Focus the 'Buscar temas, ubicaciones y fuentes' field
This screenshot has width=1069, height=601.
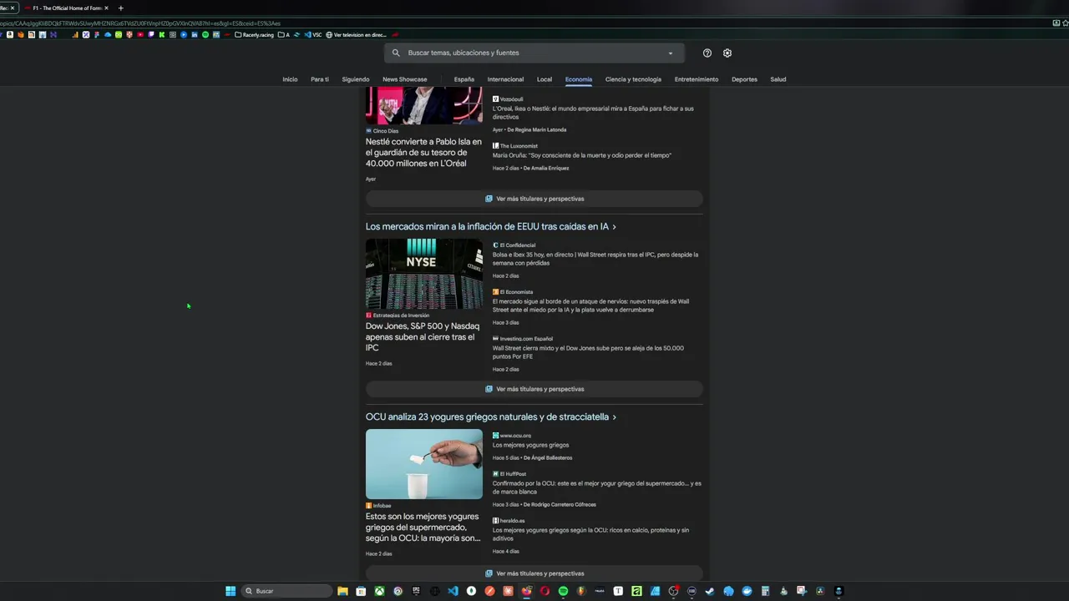534,53
